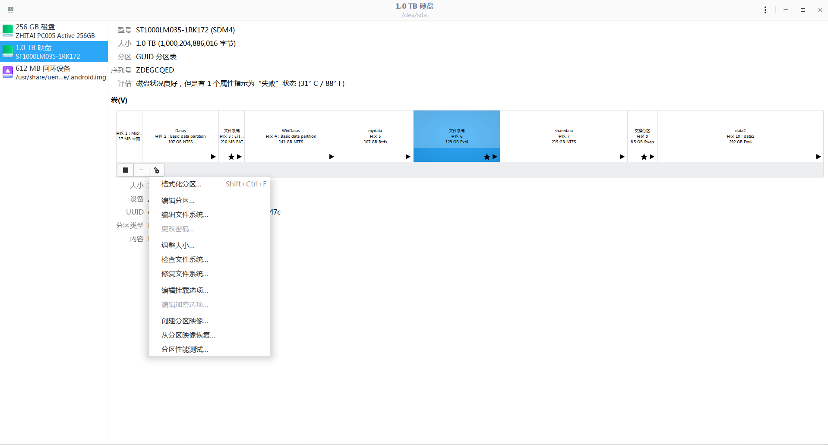
Task: Click the Disks app icon in title bar
Action: point(11,9)
